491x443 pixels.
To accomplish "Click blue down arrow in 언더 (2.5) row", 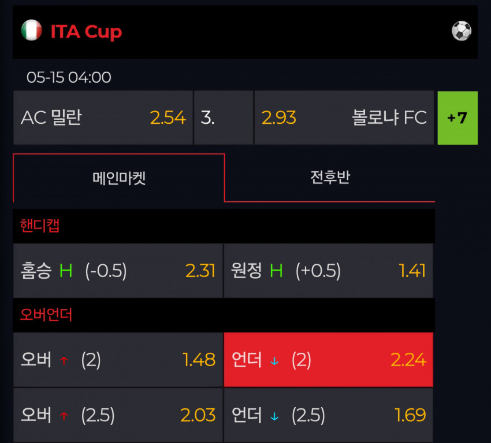I will (274, 416).
